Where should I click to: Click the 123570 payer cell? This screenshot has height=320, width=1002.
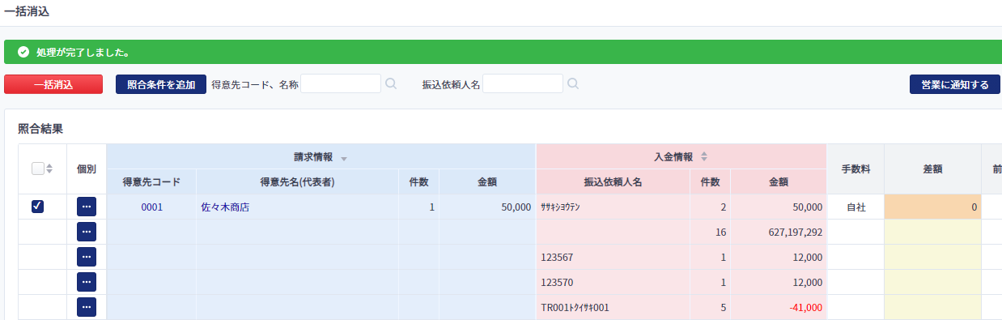click(613, 282)
